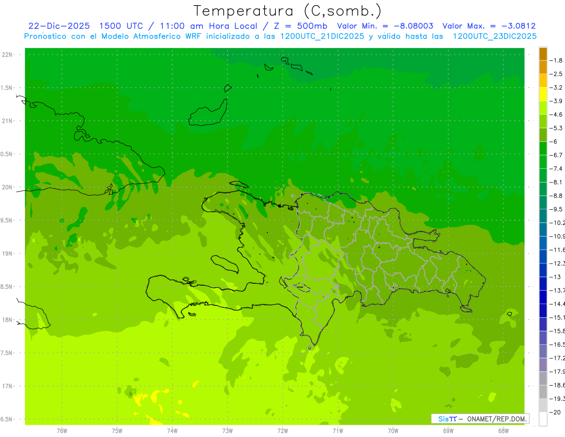Click the "73W" longitude axis label
Image resolution: width=565 pixels, height=437 pixels.
point(227,431)
